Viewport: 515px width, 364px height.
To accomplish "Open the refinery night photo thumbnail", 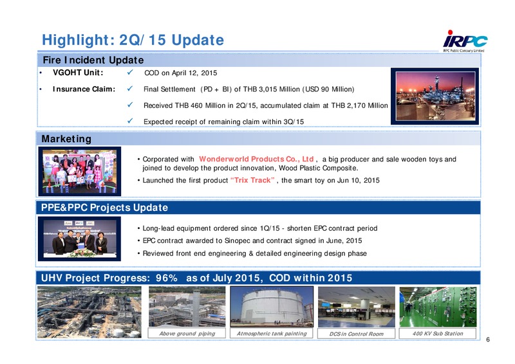I will pyautogui.click(x=435, y=96).
